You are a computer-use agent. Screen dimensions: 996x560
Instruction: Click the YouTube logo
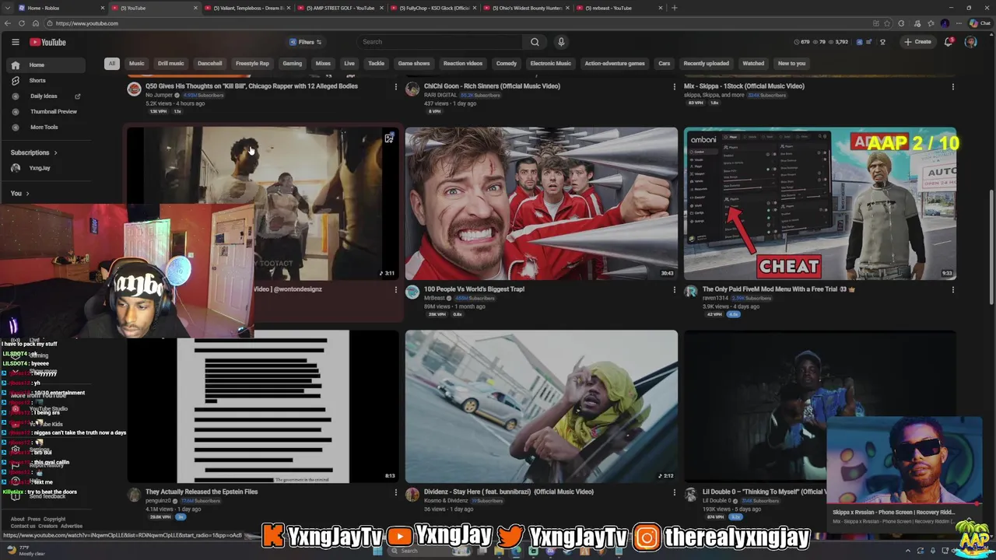tap(48, 42)
